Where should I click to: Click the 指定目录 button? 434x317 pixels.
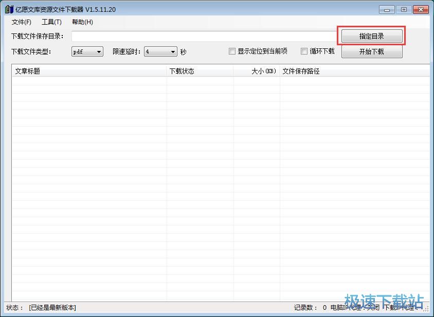coord(372,36)
